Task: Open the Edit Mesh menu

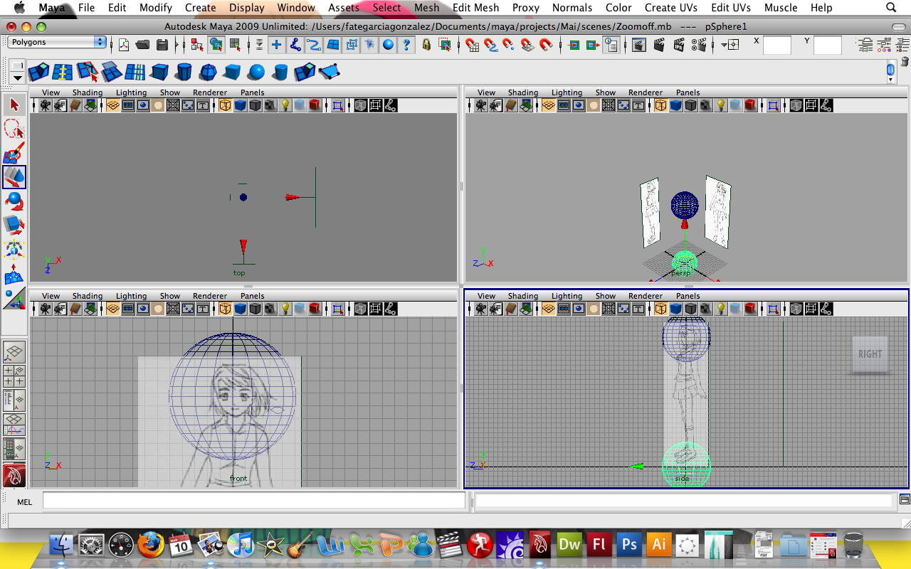Action: pos(476,8)
